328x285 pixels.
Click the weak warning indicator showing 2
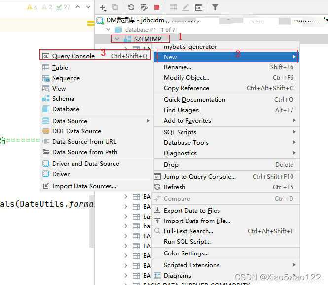click(47, 7)
